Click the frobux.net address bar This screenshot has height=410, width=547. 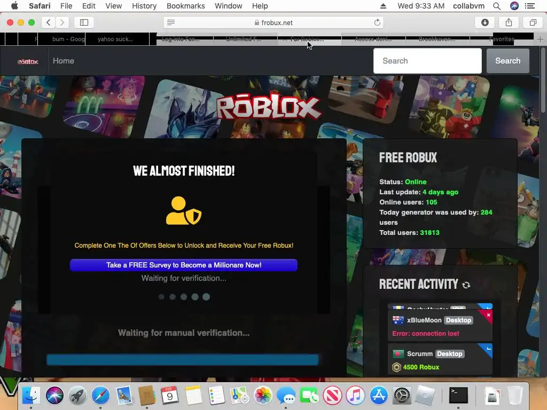point(273,22)
